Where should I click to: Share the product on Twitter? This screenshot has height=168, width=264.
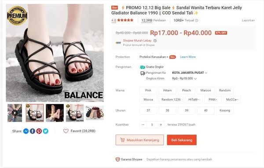[x=46, y=131]
